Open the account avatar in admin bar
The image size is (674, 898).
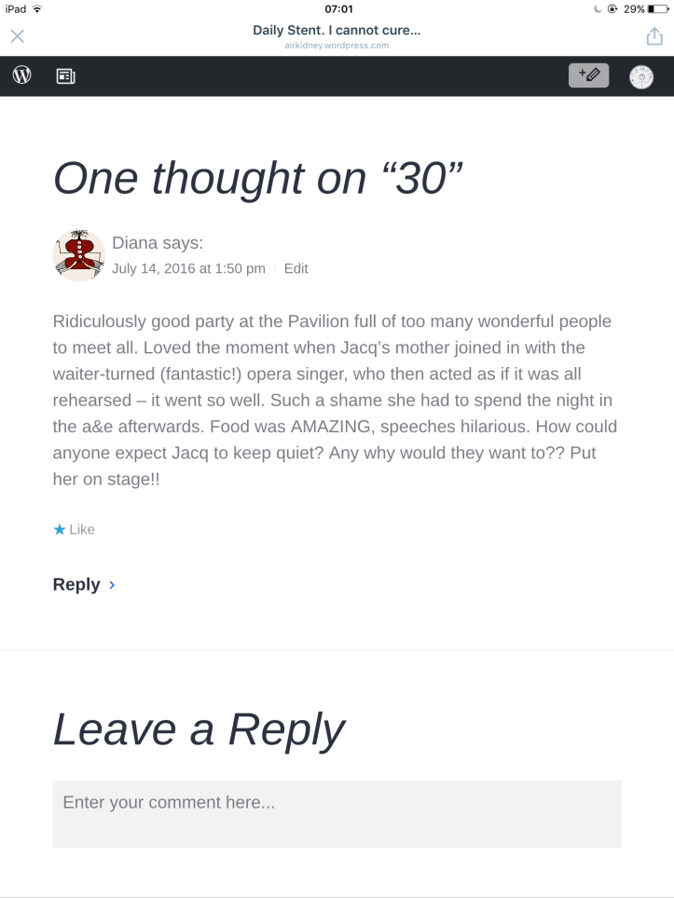point(641,76)
